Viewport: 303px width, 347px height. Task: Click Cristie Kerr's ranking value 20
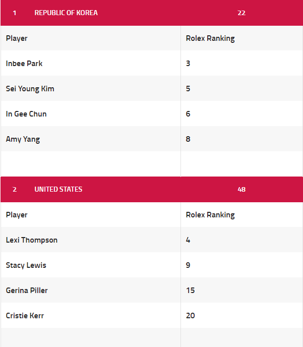pos(191,316)
